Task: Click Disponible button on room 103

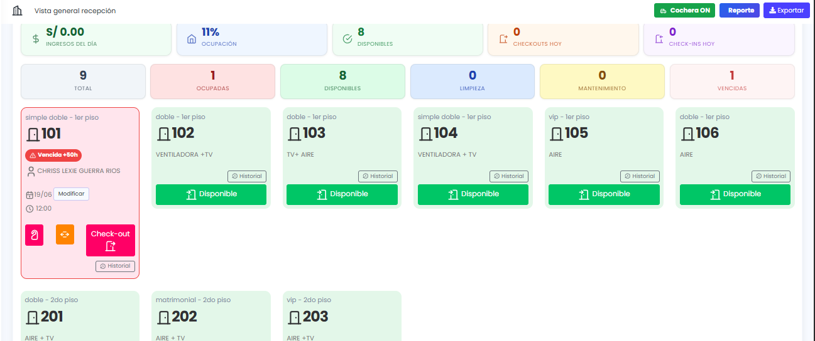Action: 342,194
